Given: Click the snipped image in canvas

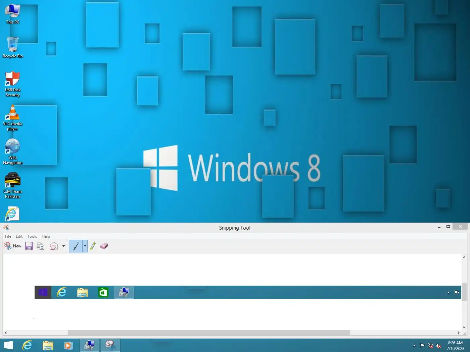Looking at the screenshot, I should coord(248,292).
